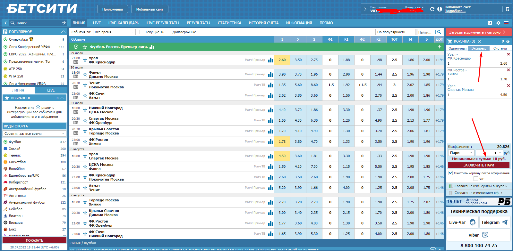Screen dimensions: 513x251
Task: Click the logout icon at top right
Action: point(508,9)
